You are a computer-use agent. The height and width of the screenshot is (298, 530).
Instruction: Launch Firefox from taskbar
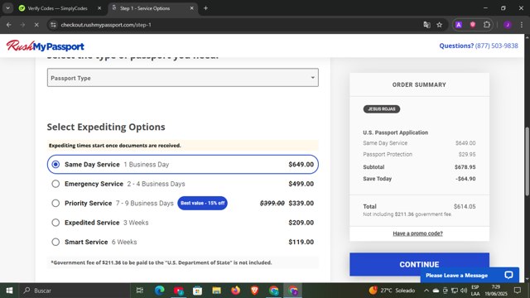[x=235, y=291]
